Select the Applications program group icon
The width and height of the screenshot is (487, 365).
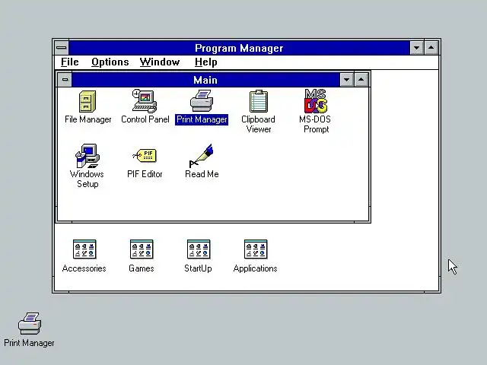pyautogui.click(x=256, y=249)
